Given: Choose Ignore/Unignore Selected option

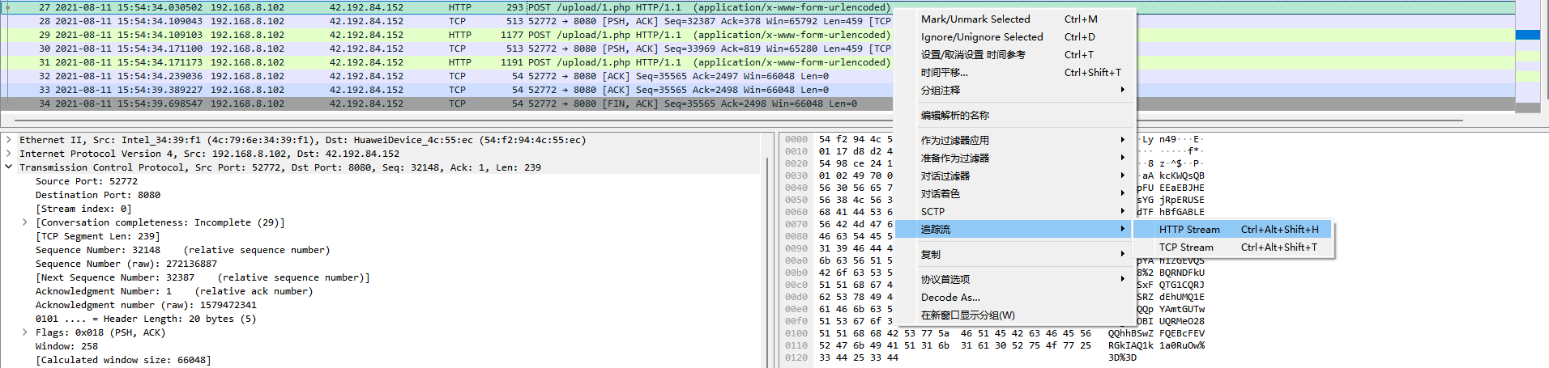Looking at the screenshot, I should (x=981, y=37).
